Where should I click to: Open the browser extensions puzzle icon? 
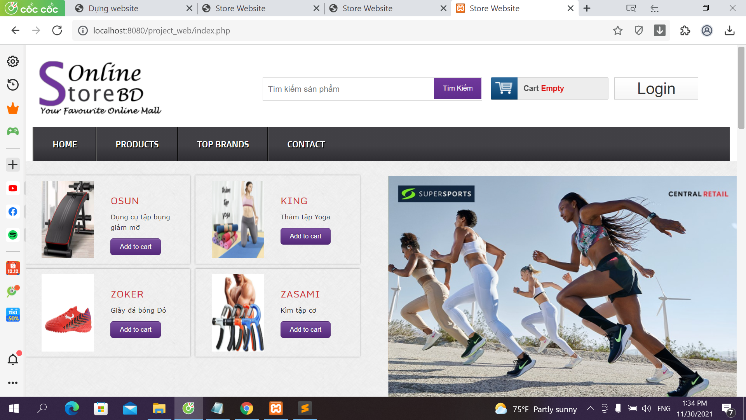[x=685, y=31]
